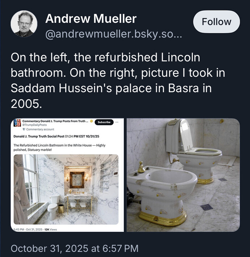Click the Commentary account label text
This screenshot has width=250, height=257.
40,129
